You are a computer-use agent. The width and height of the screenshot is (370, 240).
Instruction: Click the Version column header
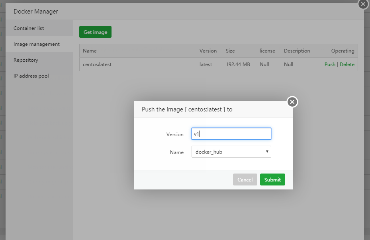pos(208,51)
